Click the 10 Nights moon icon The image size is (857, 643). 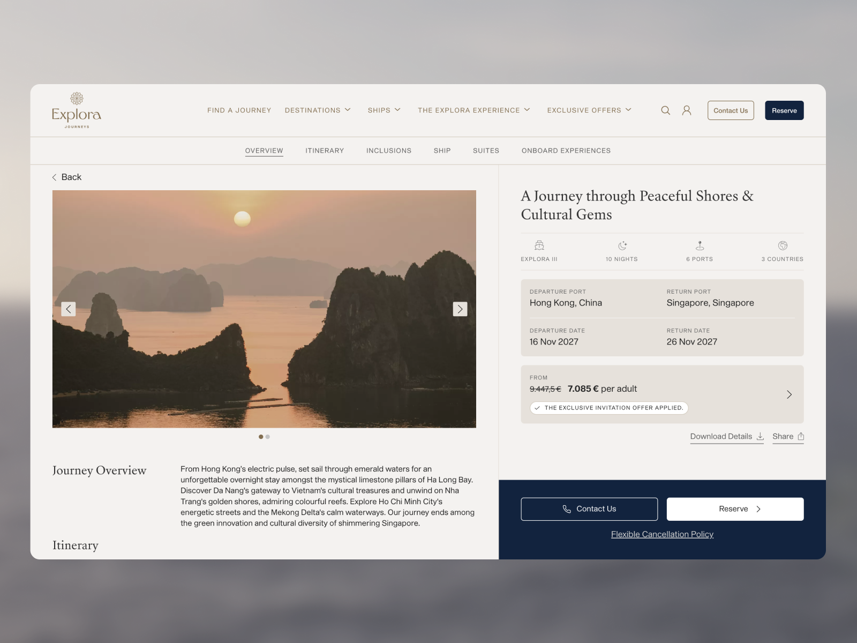coord(622,246)
